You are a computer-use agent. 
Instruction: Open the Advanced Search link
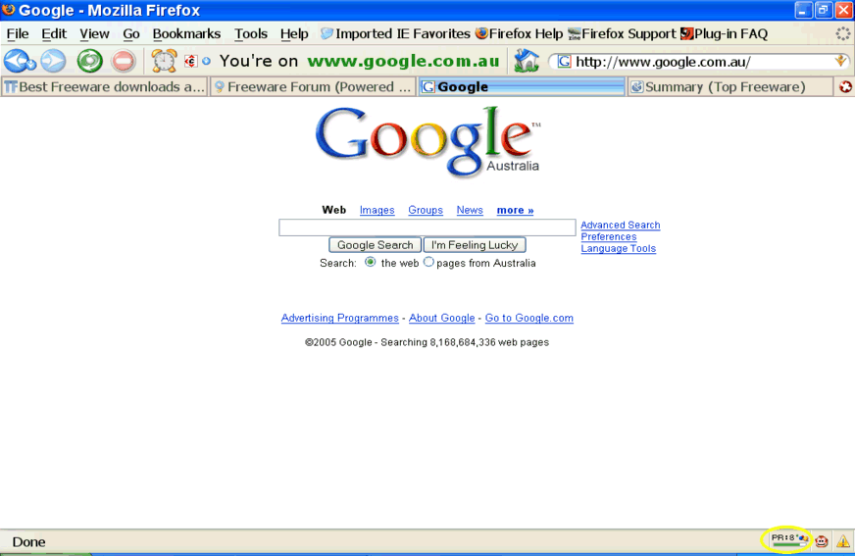(x=620, y=225)
